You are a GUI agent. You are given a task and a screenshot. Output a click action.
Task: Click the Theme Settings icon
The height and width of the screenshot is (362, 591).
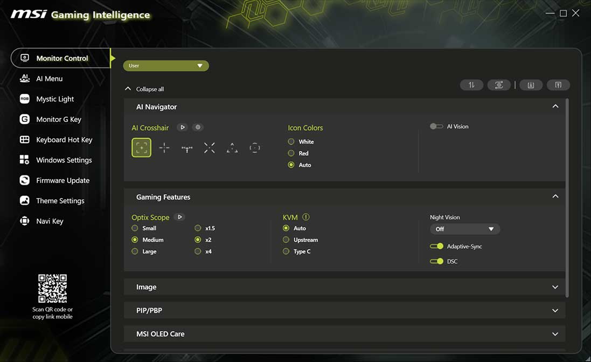[x=24, y=201]
